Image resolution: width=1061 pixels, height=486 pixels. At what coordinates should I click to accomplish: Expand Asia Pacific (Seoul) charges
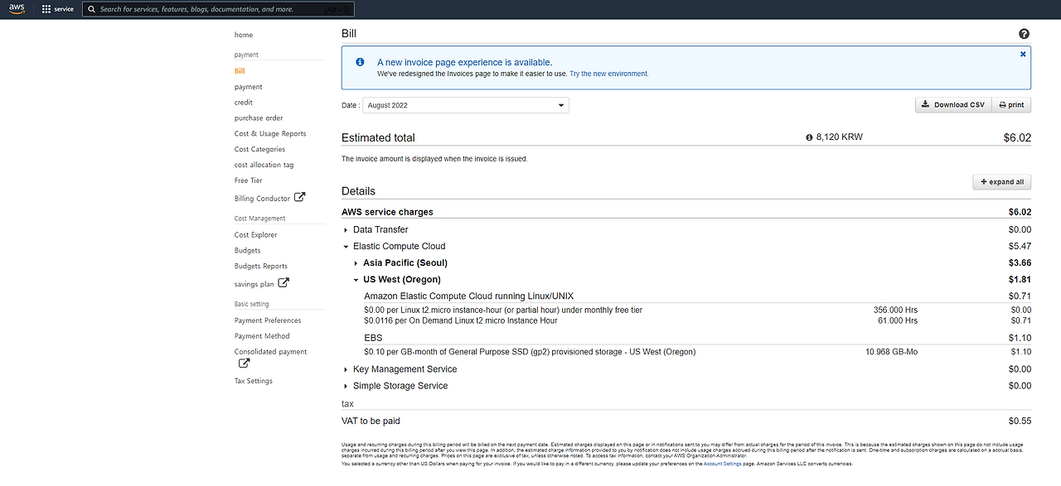coord(356,263)
